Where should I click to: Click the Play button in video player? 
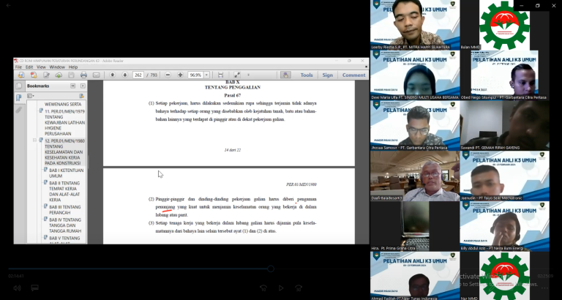tap(281, 288)
